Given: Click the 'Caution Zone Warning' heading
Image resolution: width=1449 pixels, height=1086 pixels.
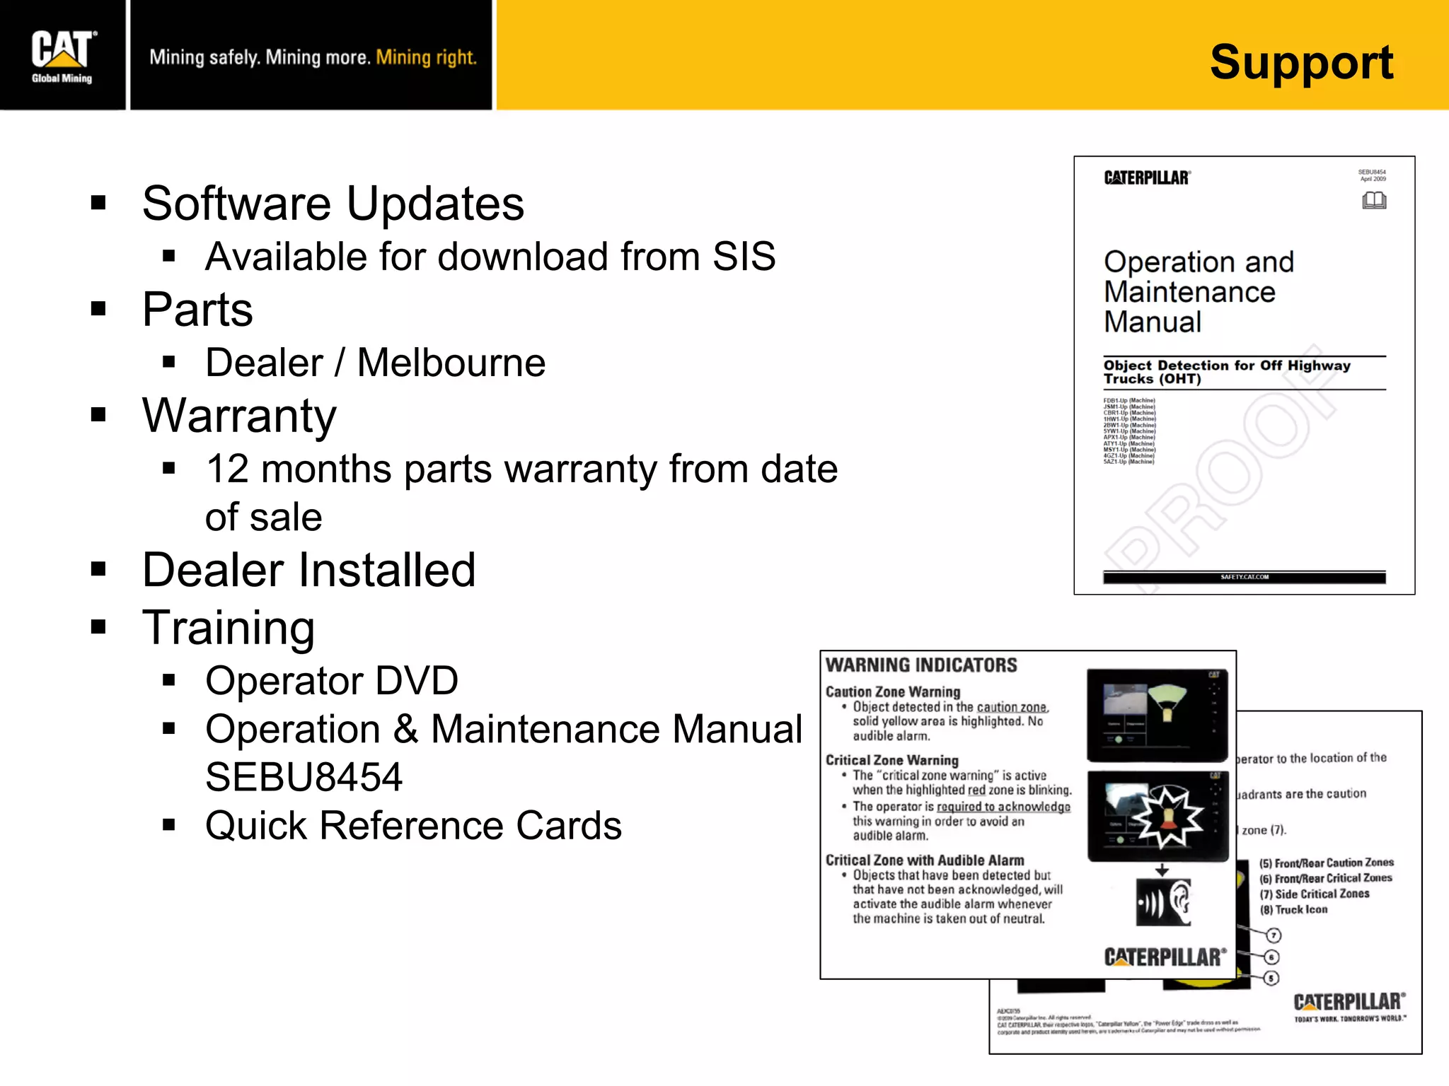Looking at the screenshot, I should pos(893,691).
